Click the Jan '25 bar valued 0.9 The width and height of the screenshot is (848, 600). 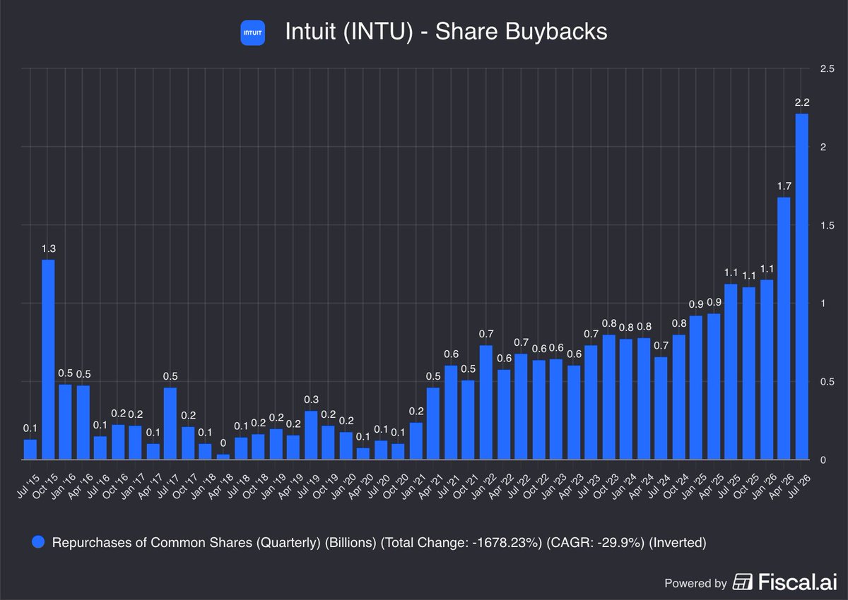click(x=696, y=388)
